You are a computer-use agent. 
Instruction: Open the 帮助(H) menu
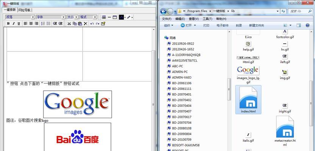[221, 19]
